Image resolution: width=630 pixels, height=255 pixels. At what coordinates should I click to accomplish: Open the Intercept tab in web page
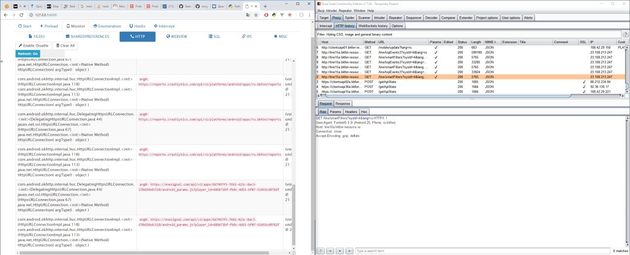[x=164, y=26]
